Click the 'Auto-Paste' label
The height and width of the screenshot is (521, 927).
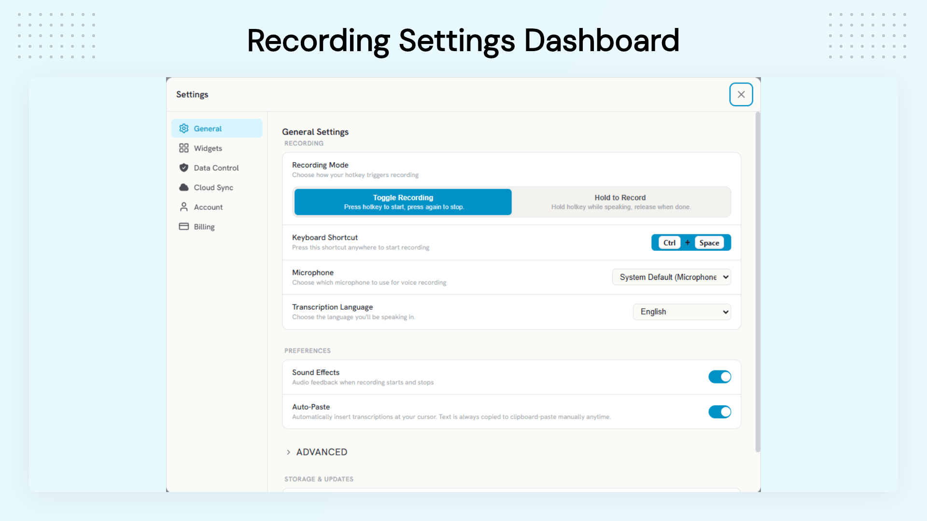pos(311,407)
